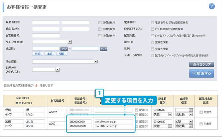Viewport: 222px width, 137px height.
Task: Uncheck the checked 配信OK box for customer A0001
Action: [x=137, y=121]
